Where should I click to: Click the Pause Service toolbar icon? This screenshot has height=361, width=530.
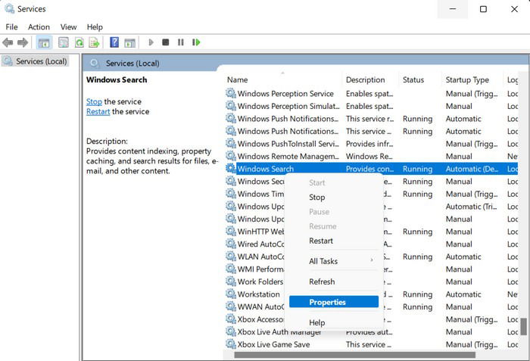pyautogui.click(x=181, y=42)
